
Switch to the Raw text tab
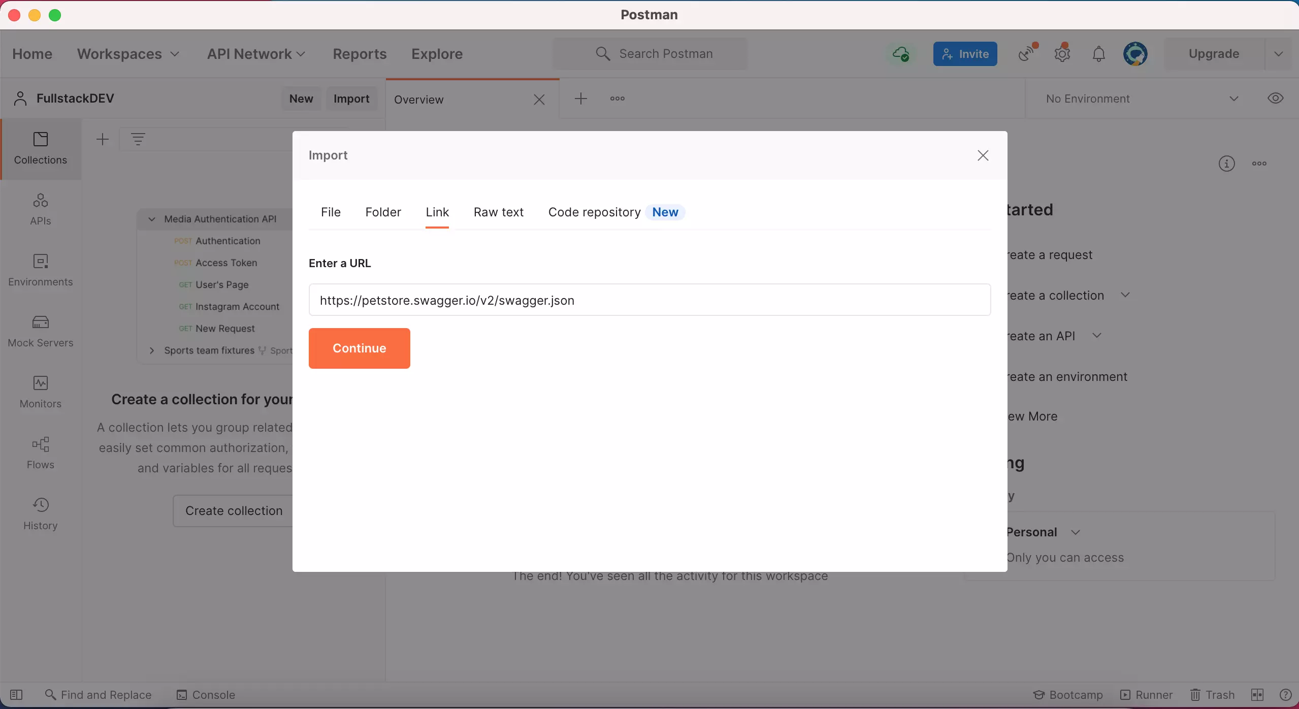499,212
